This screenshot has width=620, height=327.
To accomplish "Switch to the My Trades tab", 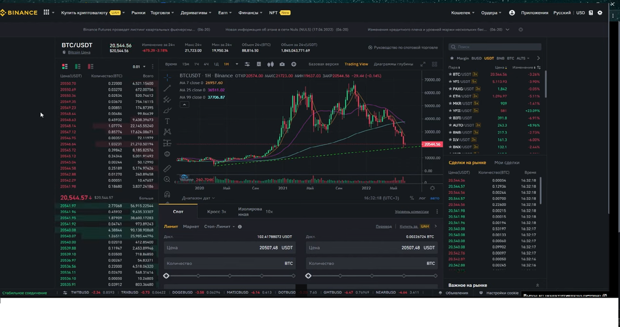I will [507, 162].
